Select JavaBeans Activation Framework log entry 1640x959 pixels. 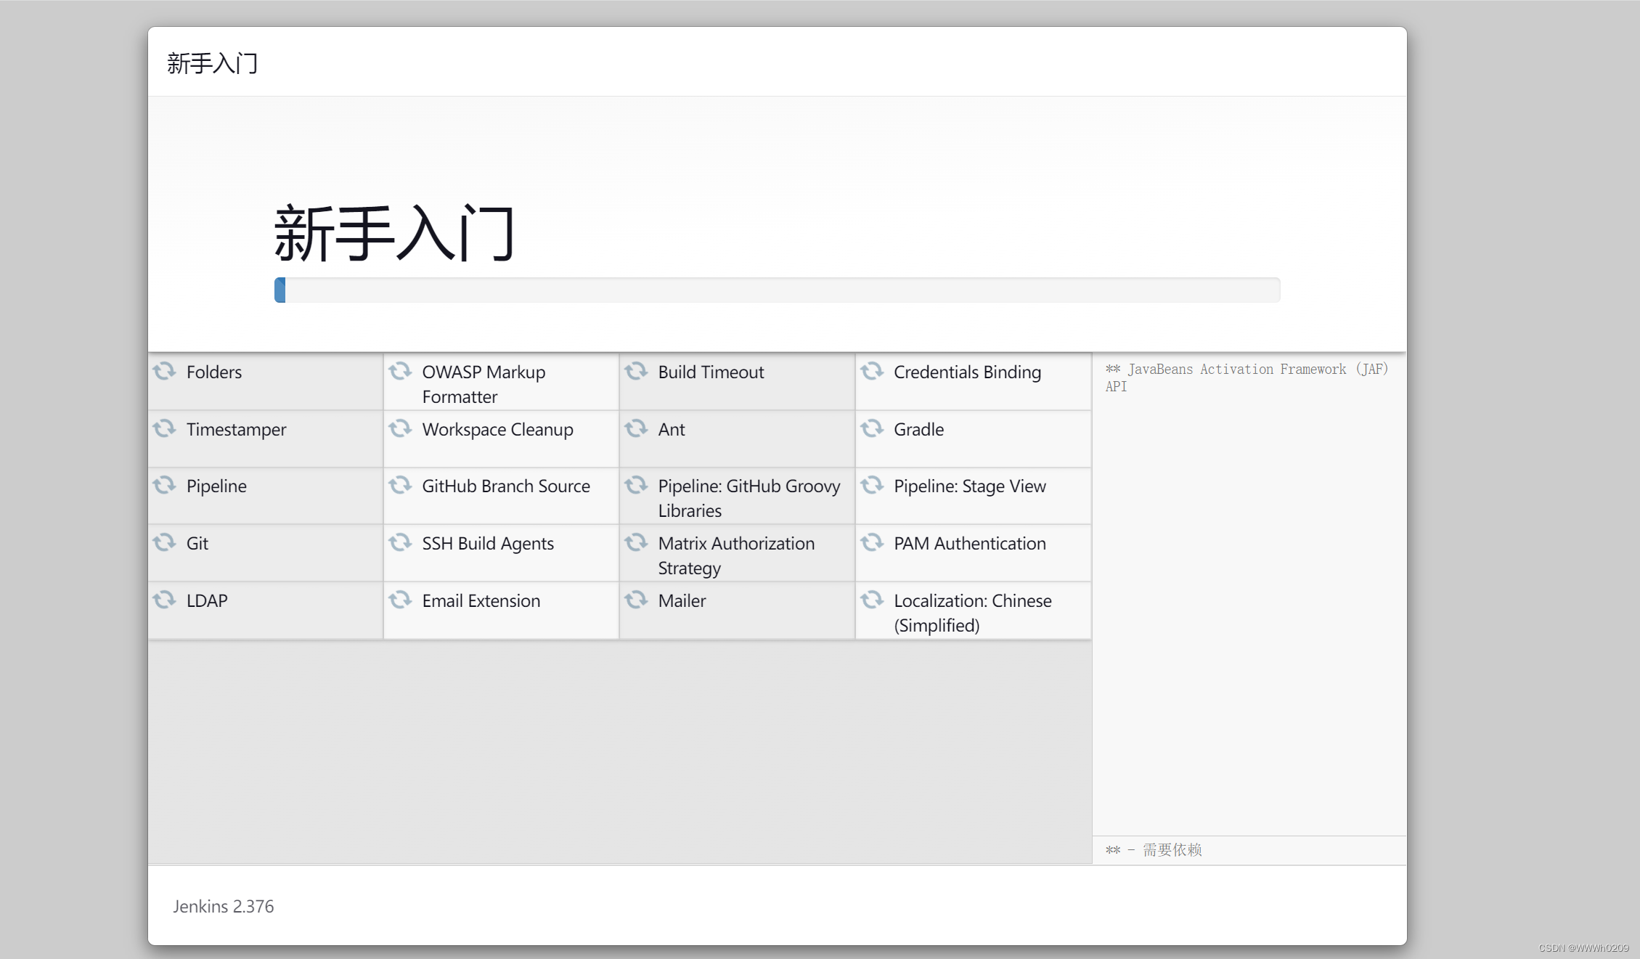[x=1247, y=378]
